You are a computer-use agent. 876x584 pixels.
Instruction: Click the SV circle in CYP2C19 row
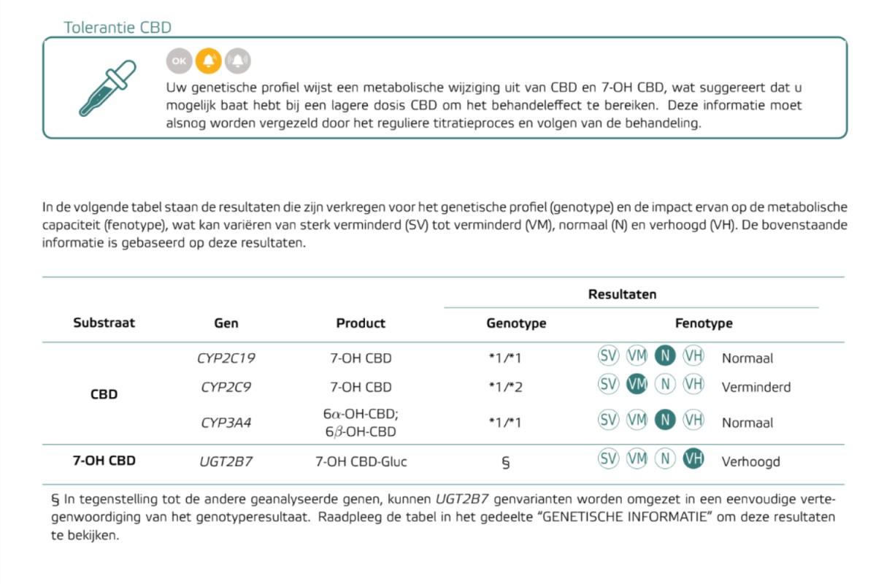(x=608, y=356)
